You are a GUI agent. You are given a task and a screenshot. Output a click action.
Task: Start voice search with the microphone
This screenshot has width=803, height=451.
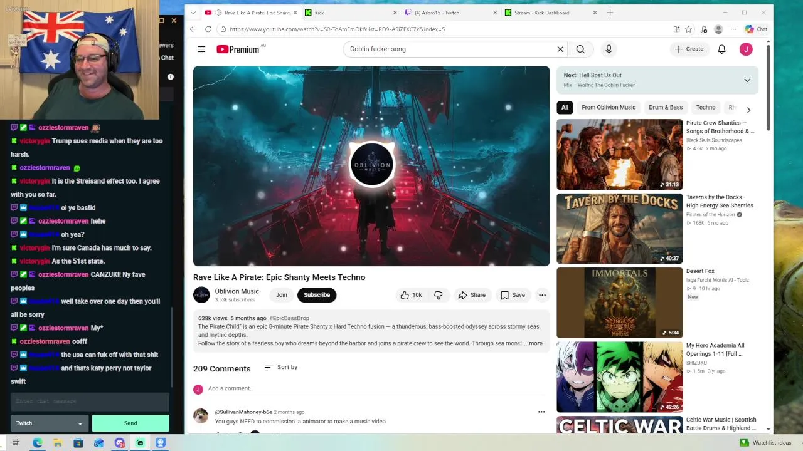click(x=609, y=49)
